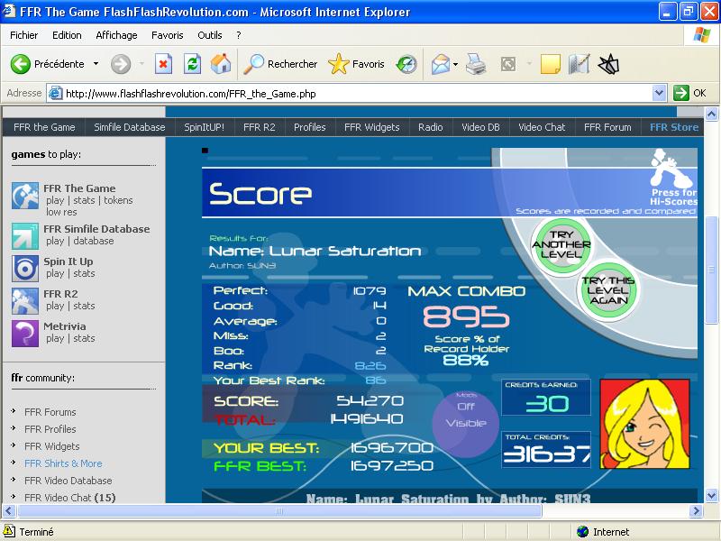Click FFR R2 sidebar icon

pos(25,301)
